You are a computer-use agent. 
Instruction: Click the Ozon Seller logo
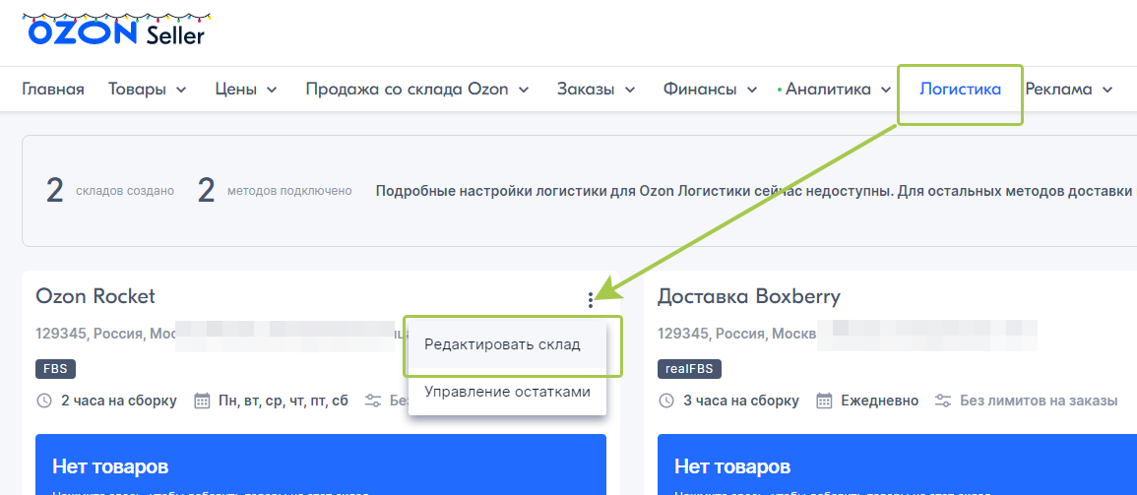[x=116, y=31]
